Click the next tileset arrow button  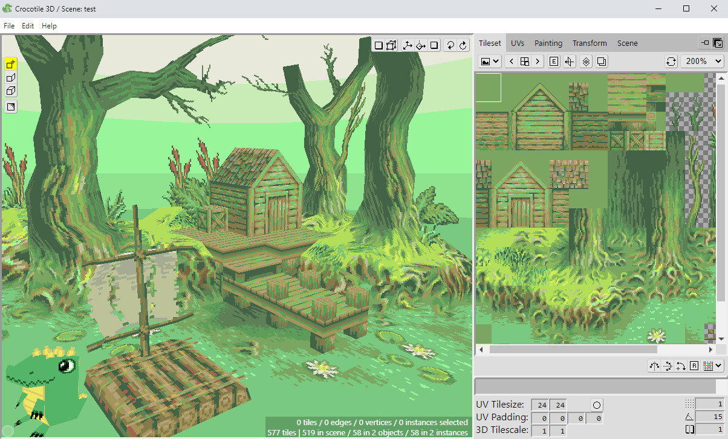pos(538,61)
